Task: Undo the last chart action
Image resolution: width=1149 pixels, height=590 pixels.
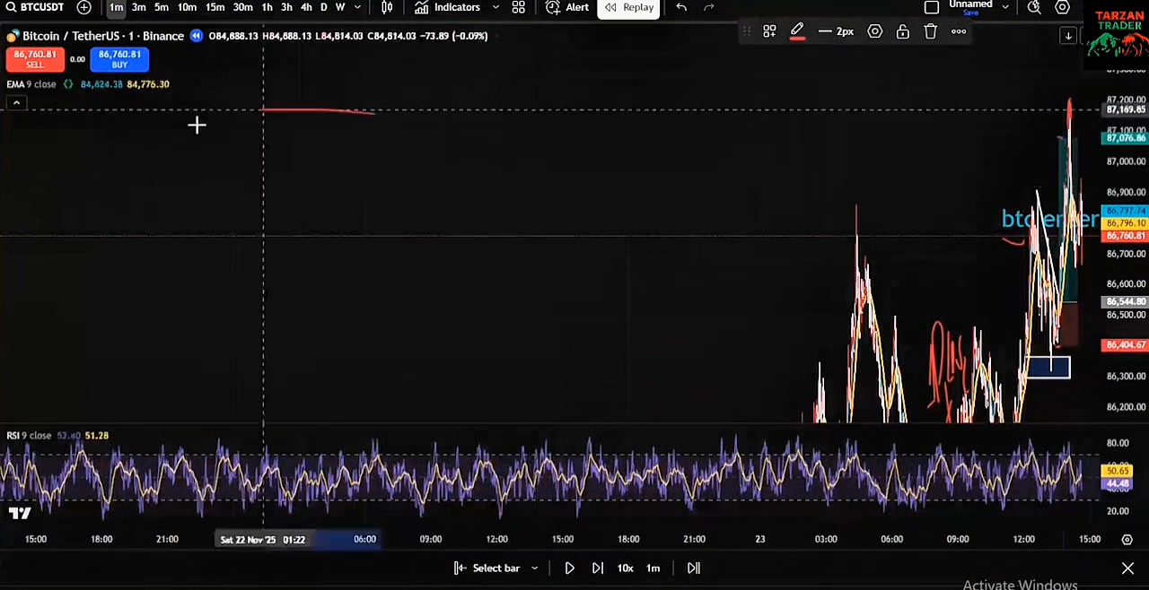Action: pyautogui.click(x=681, y=7)
